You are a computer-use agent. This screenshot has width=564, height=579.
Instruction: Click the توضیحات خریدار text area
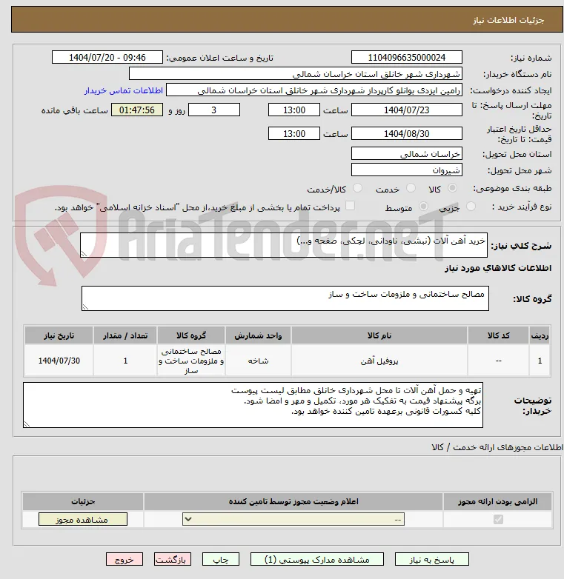(253, 405)
